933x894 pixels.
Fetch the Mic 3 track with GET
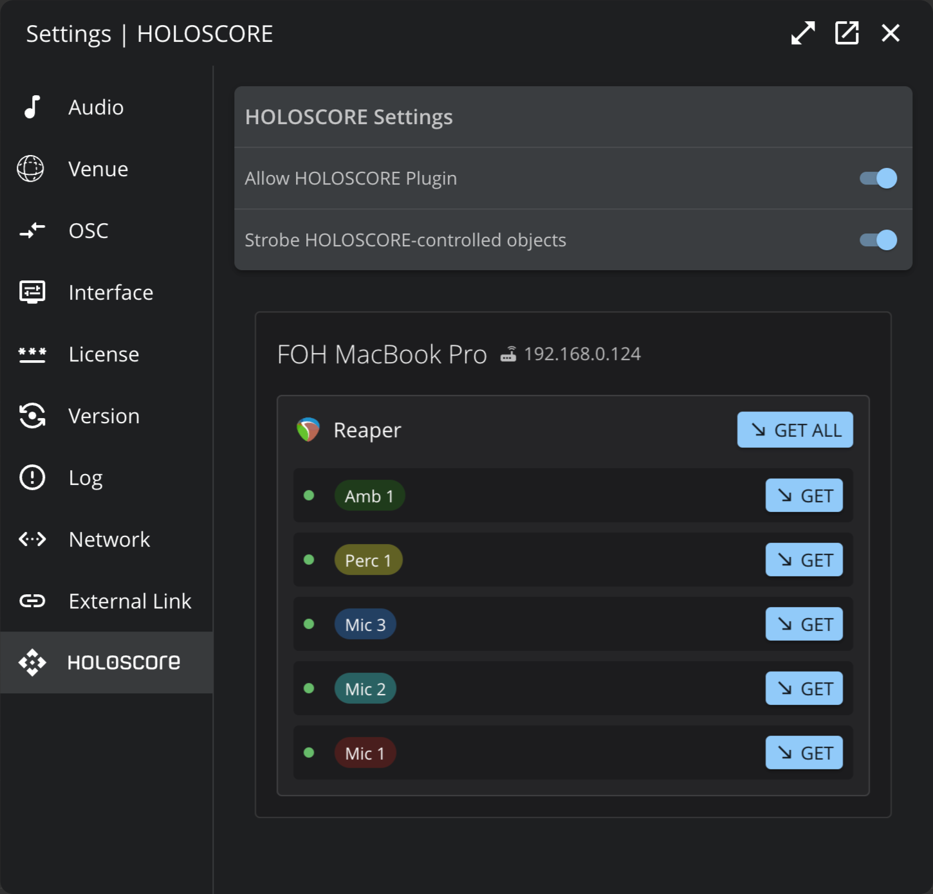click(804, 624)
